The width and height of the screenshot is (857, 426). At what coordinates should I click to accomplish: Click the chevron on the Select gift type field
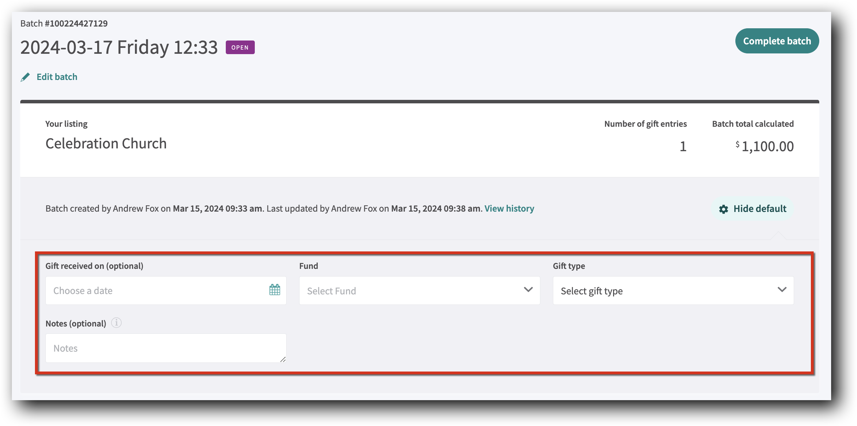[782, 290]
